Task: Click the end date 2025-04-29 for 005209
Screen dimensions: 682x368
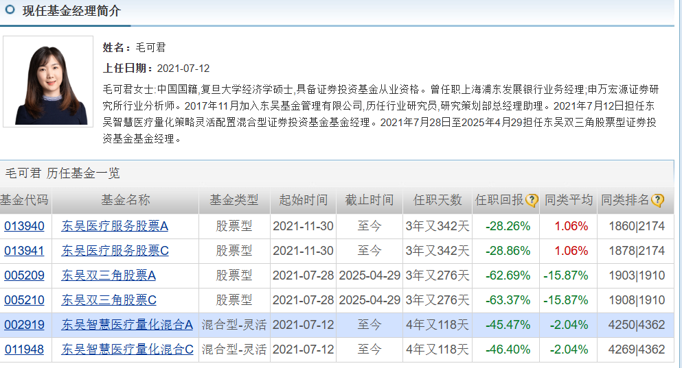Action: [x=370, y=275]
